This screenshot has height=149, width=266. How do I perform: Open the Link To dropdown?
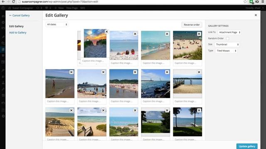coord(229,32)
